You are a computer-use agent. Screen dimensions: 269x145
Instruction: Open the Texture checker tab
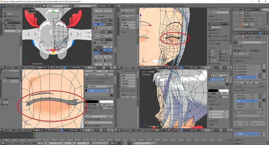[x=266, y=33]
